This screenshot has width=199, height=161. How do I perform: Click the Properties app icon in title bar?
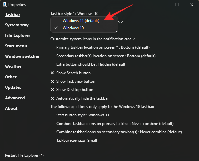[5, 5]
